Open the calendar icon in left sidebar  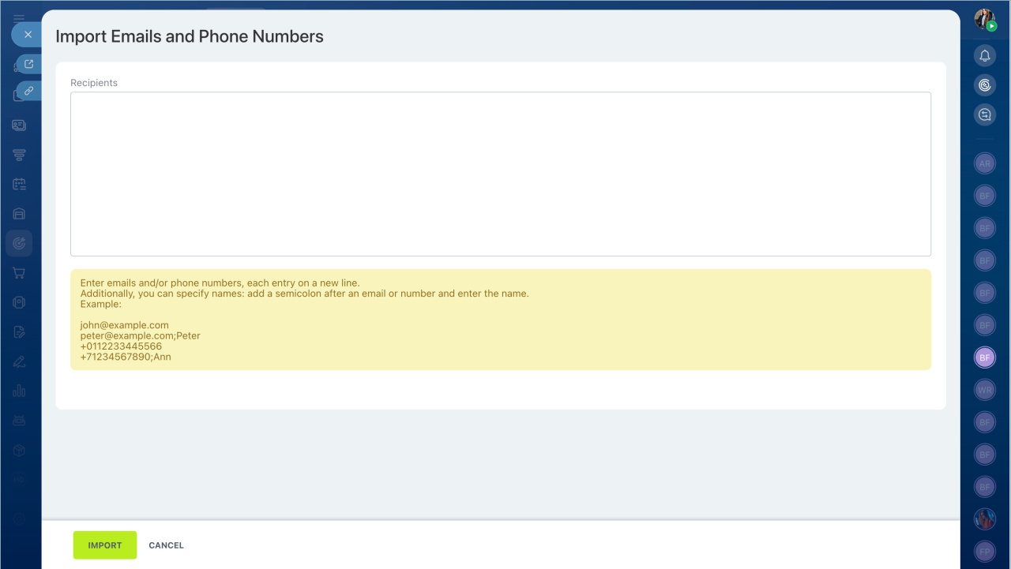[19, 184]
